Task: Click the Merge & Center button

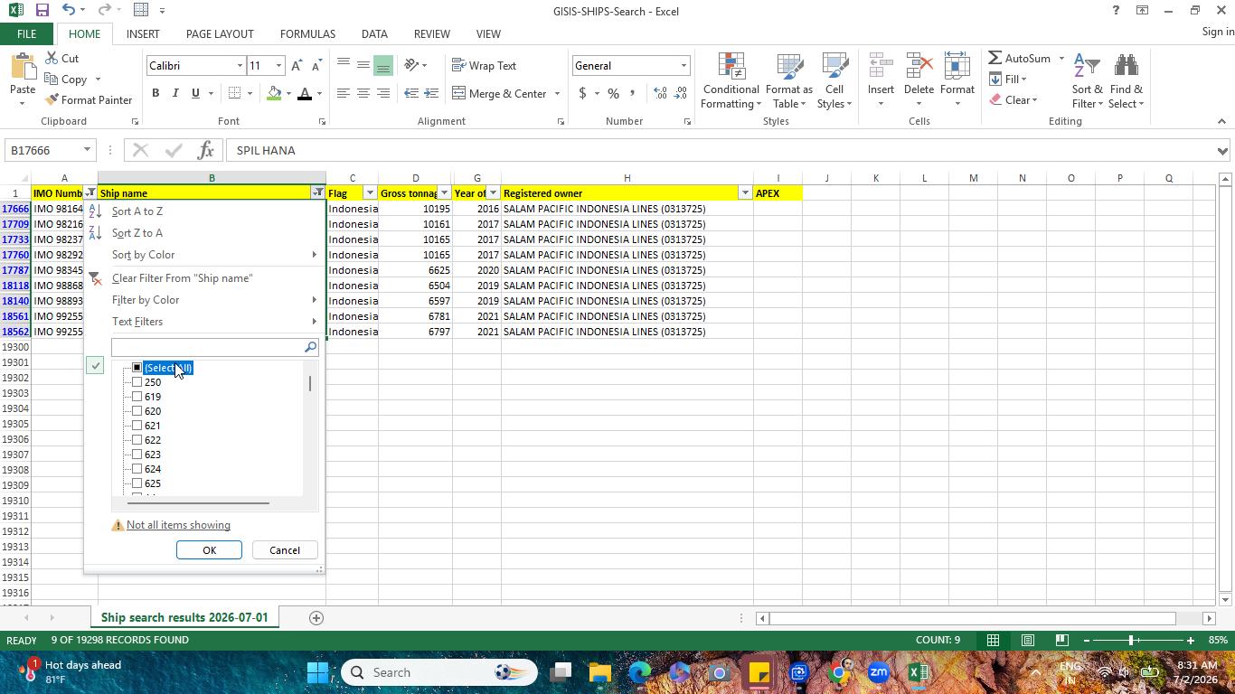Action: (x=499, y=93)
